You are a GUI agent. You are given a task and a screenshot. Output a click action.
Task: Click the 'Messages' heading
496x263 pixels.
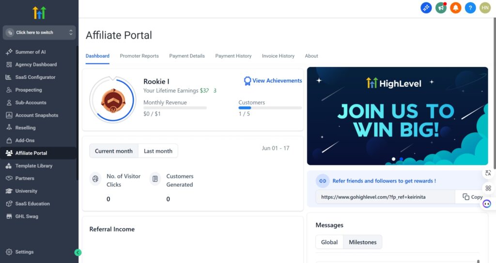point(329,225)
